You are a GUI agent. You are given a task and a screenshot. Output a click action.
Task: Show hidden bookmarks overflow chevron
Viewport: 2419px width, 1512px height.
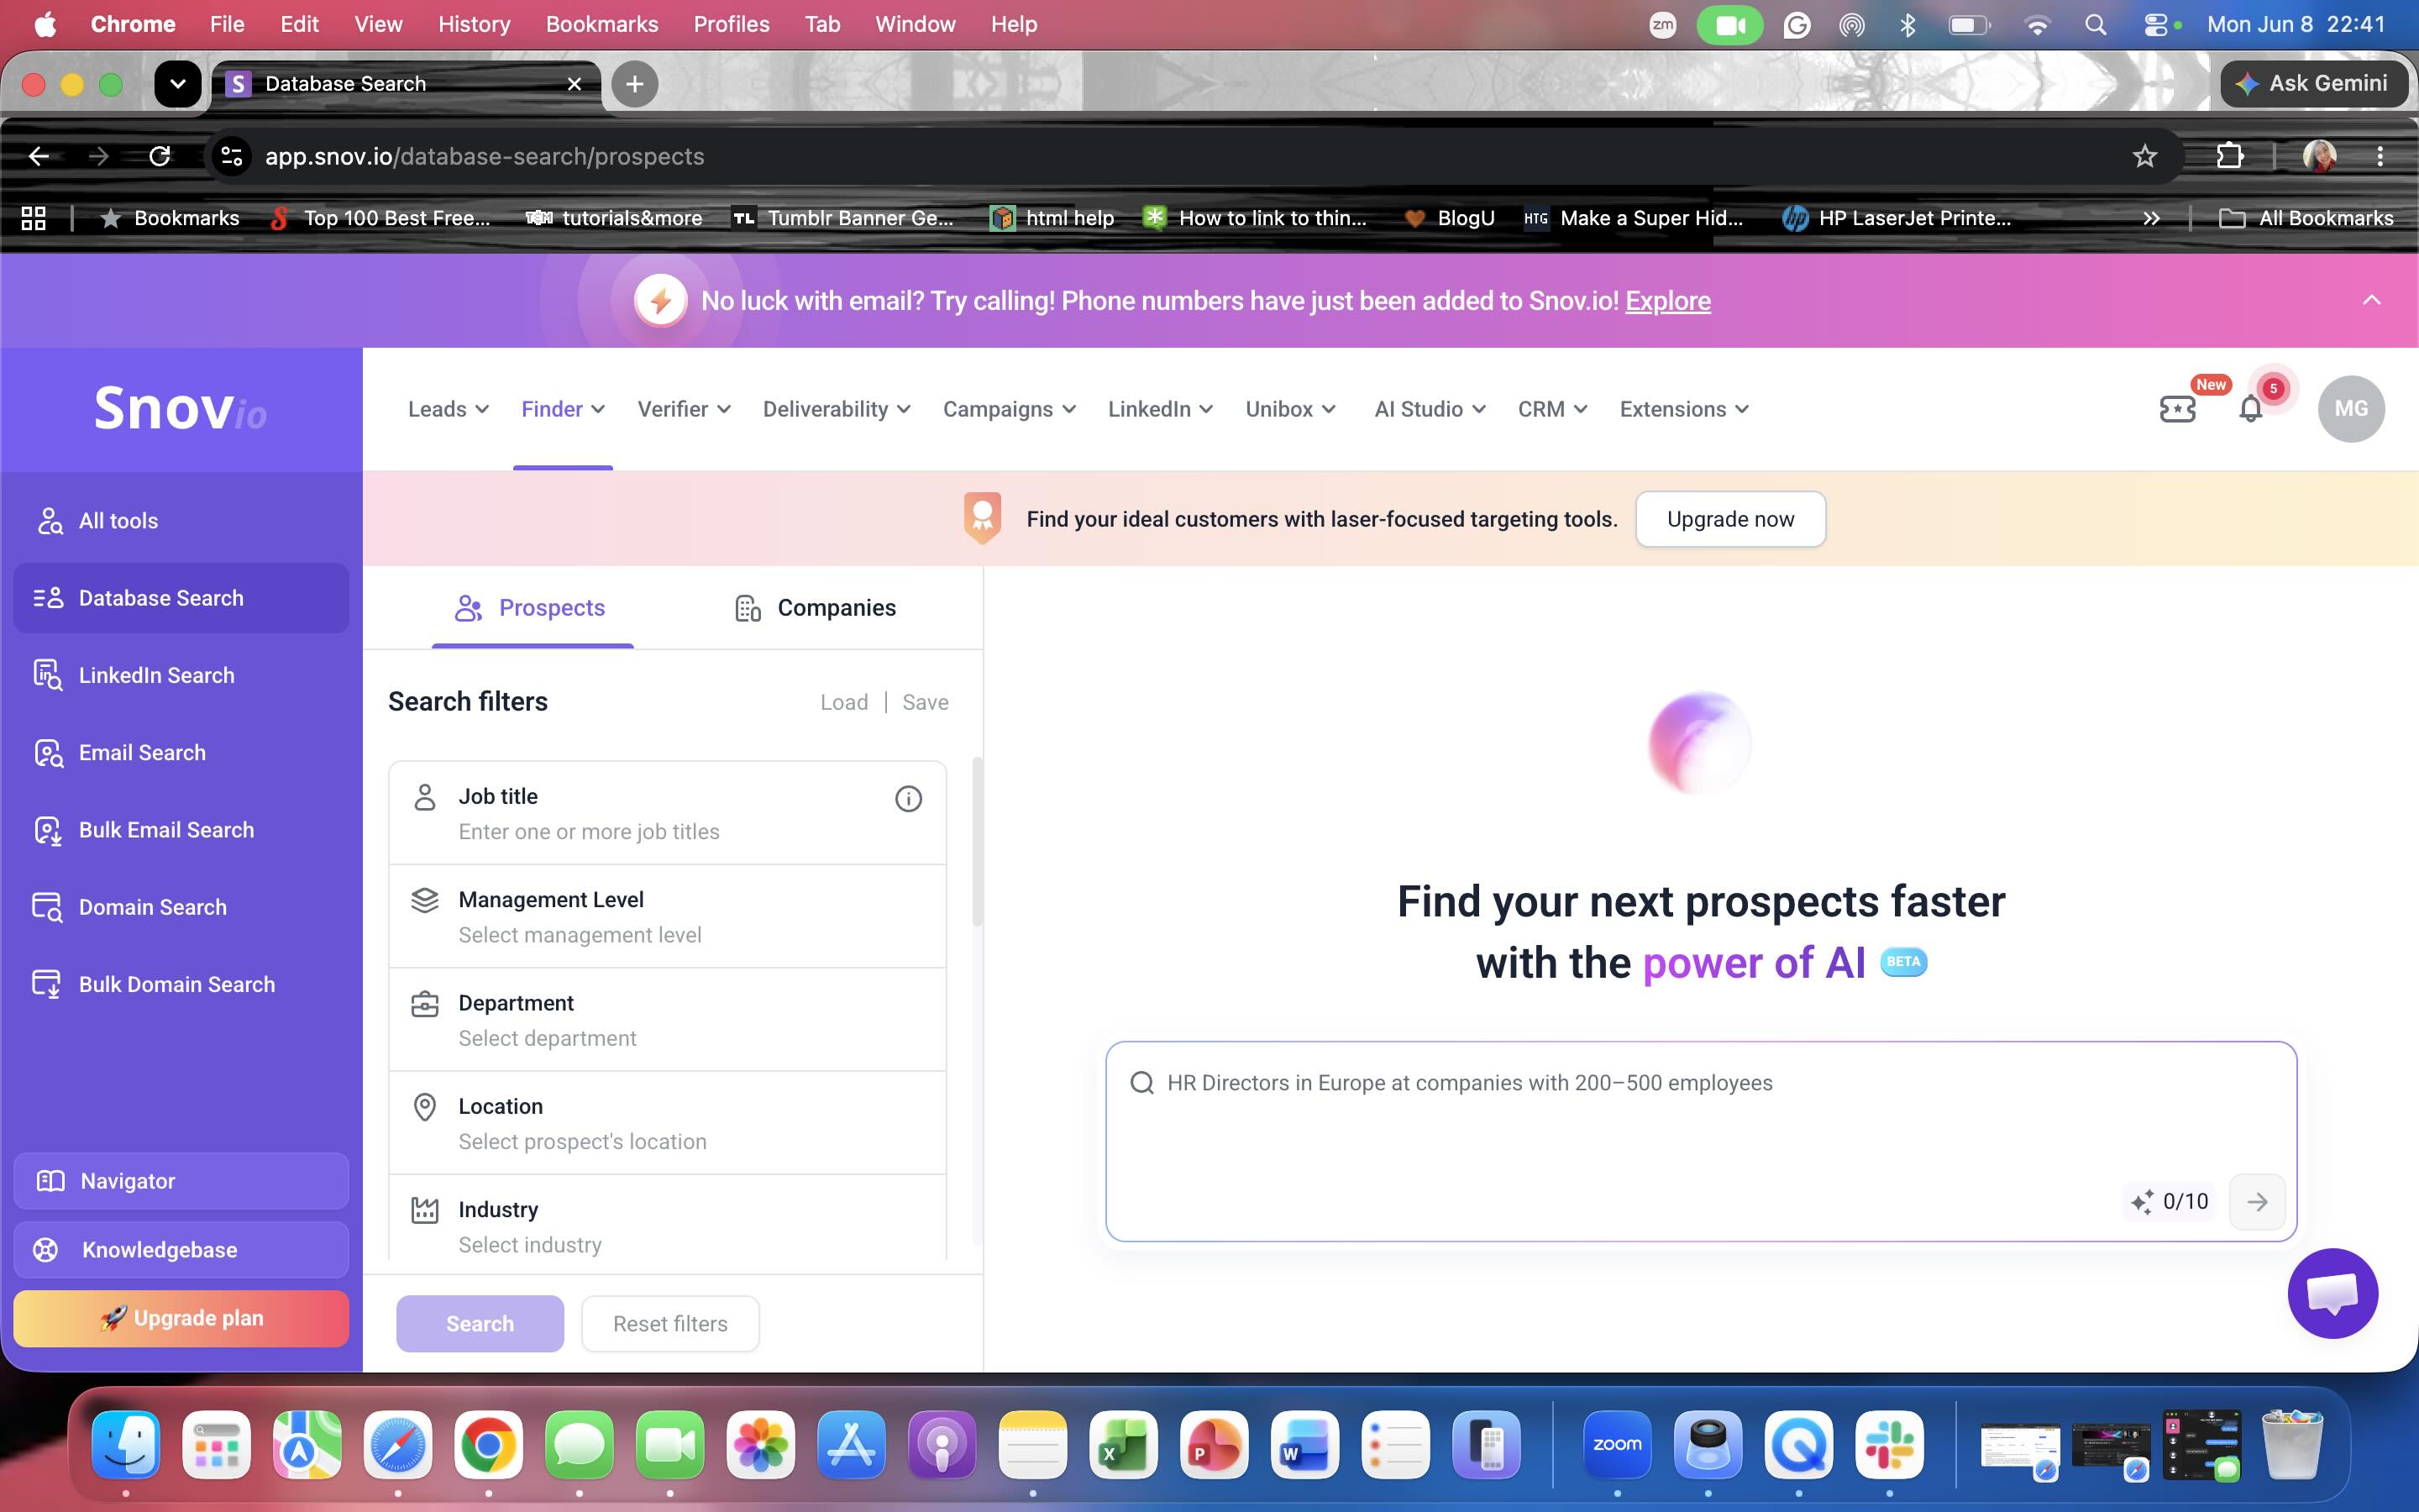(2151, 218)
